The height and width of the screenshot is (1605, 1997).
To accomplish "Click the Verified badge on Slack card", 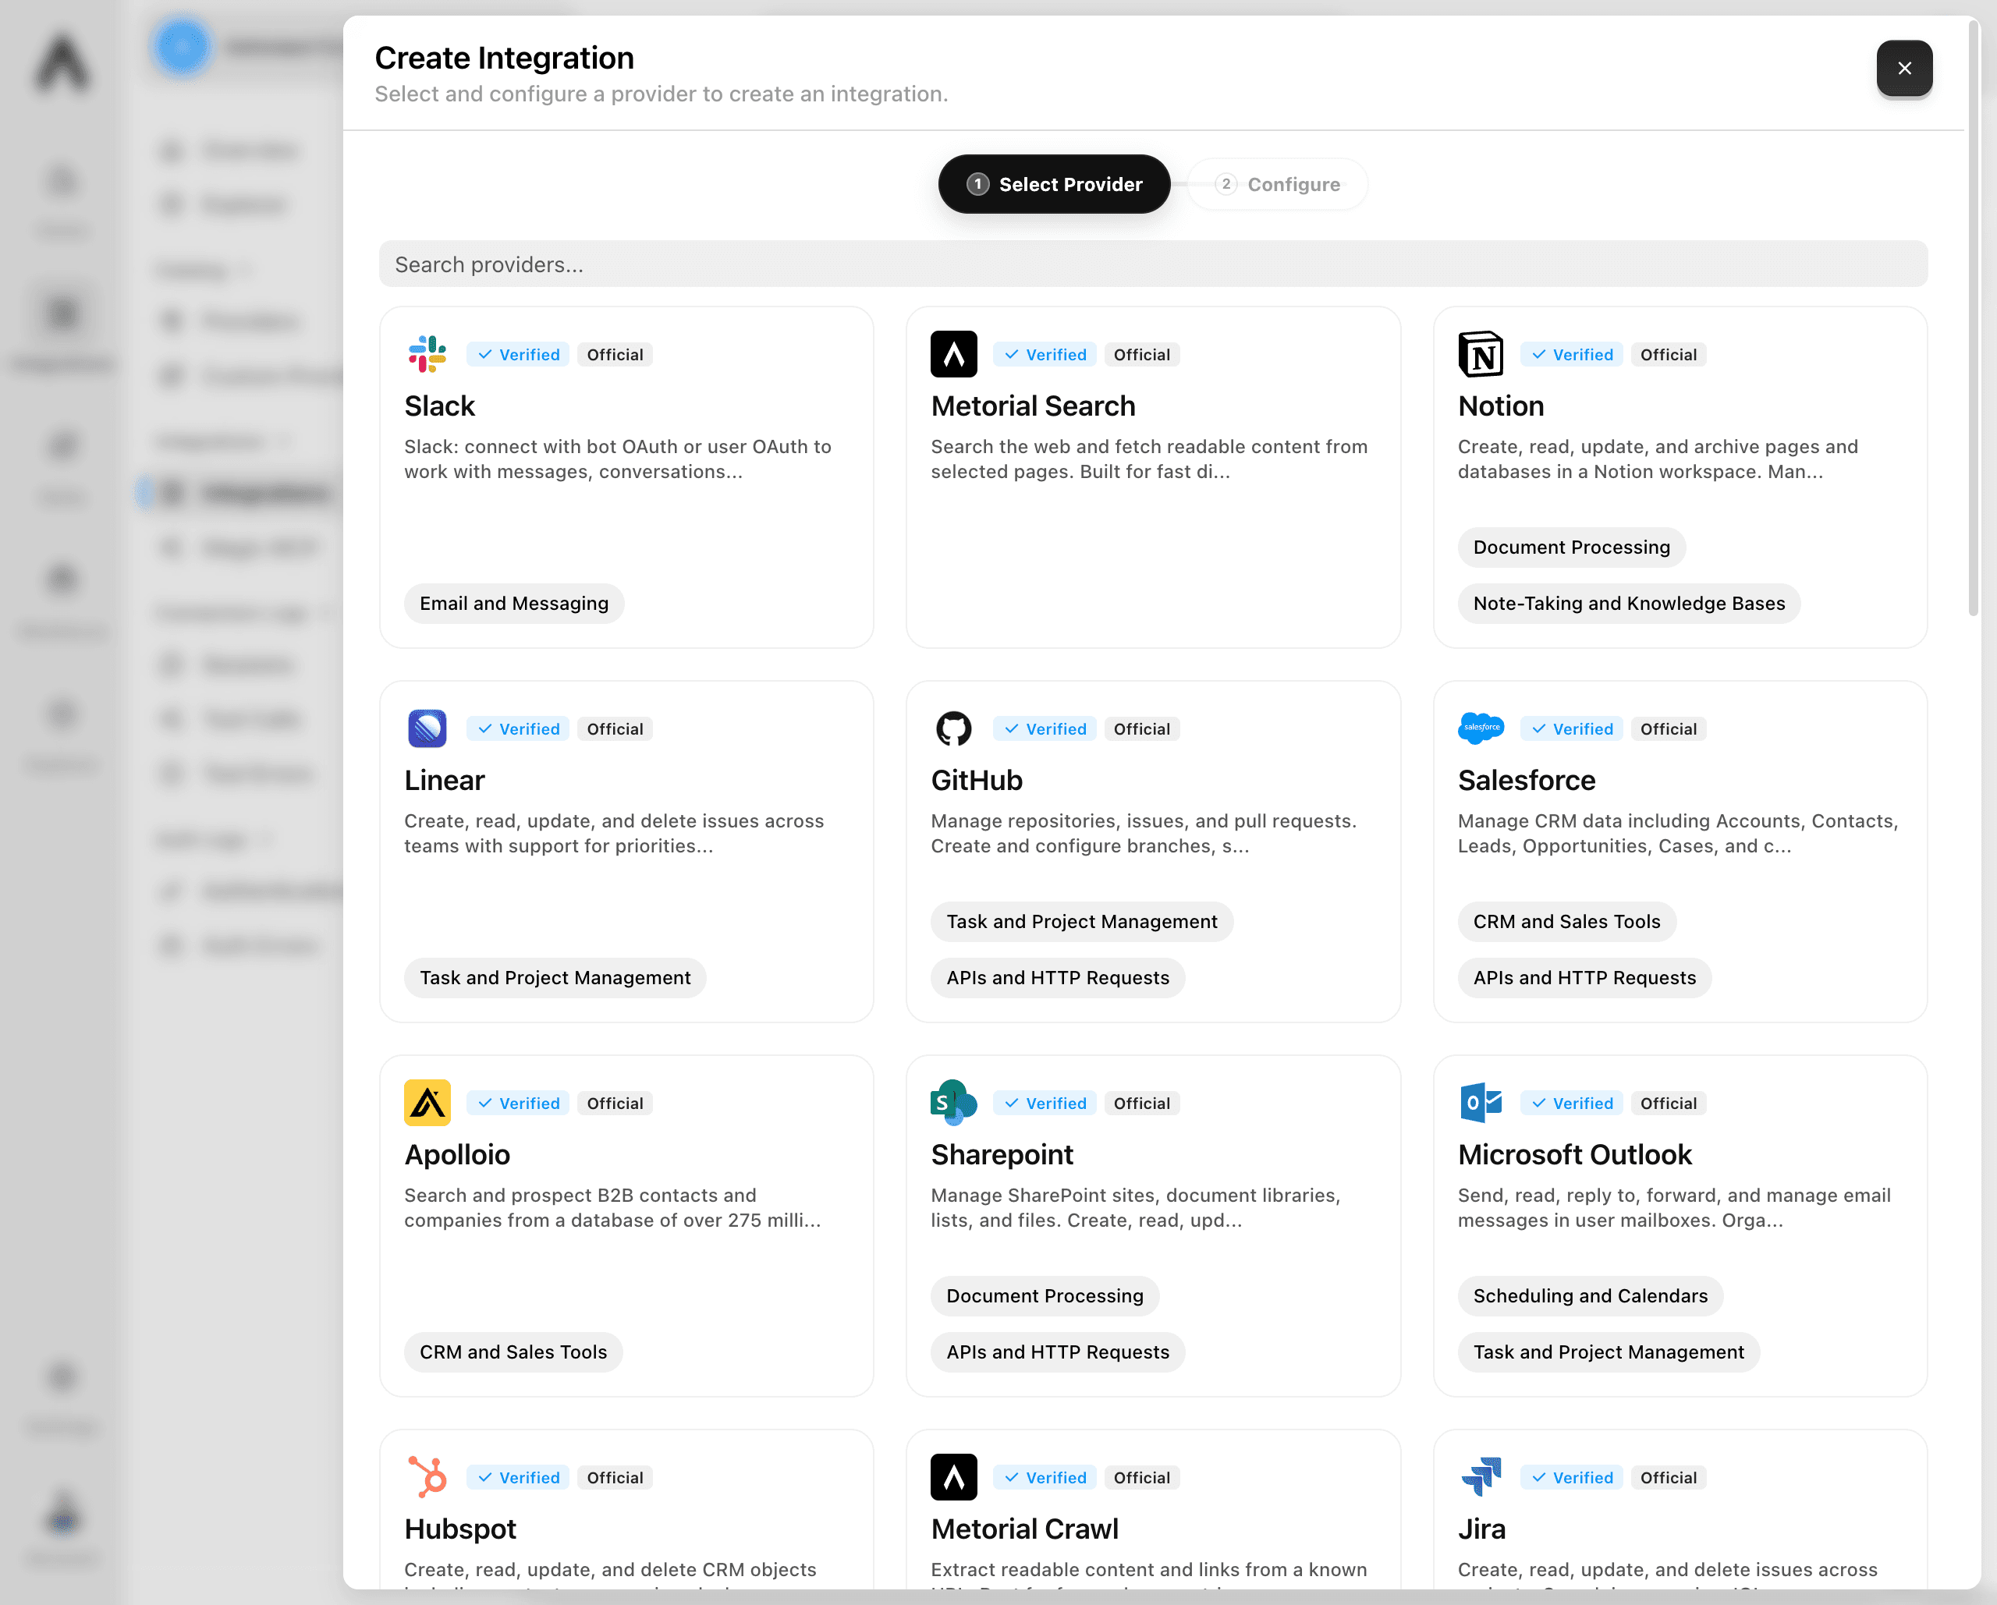I will (518, 355).
